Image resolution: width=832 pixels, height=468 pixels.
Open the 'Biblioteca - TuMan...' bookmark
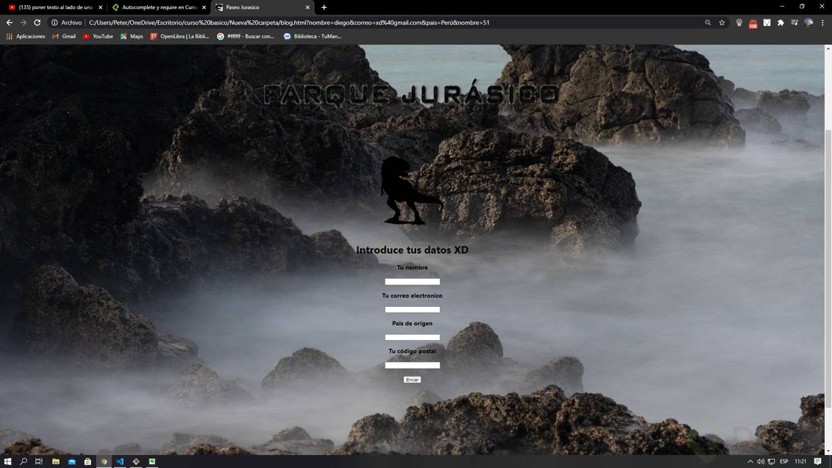[313, 36]
